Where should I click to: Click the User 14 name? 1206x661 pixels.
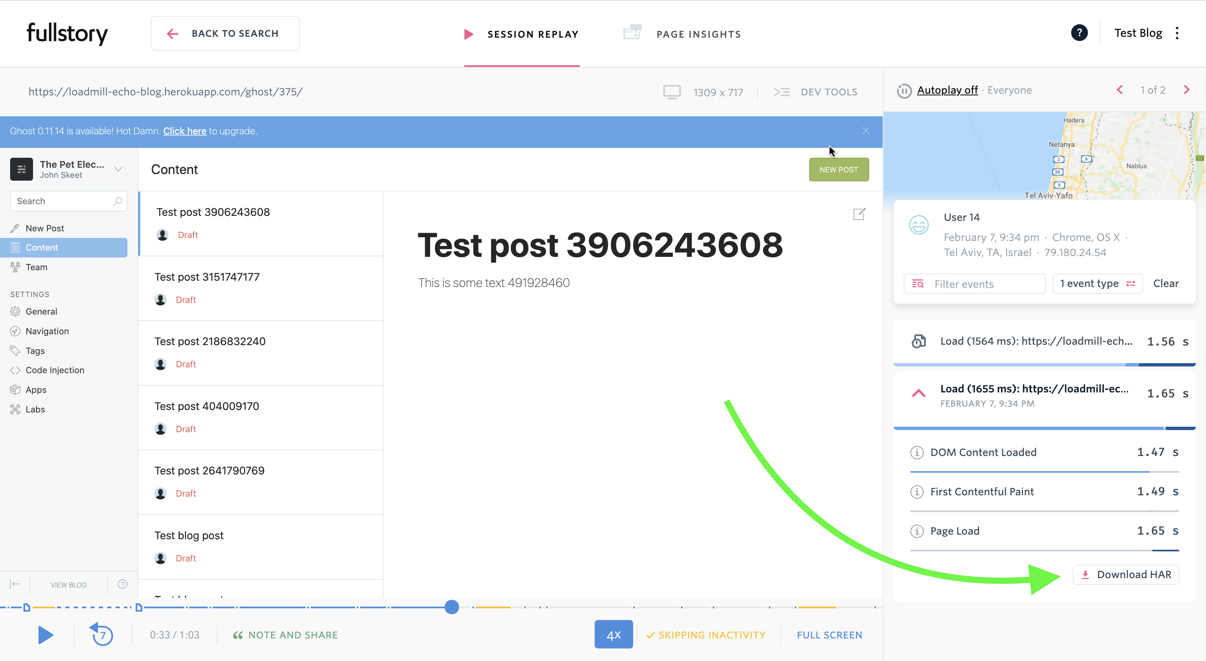(x=961, y=217)
